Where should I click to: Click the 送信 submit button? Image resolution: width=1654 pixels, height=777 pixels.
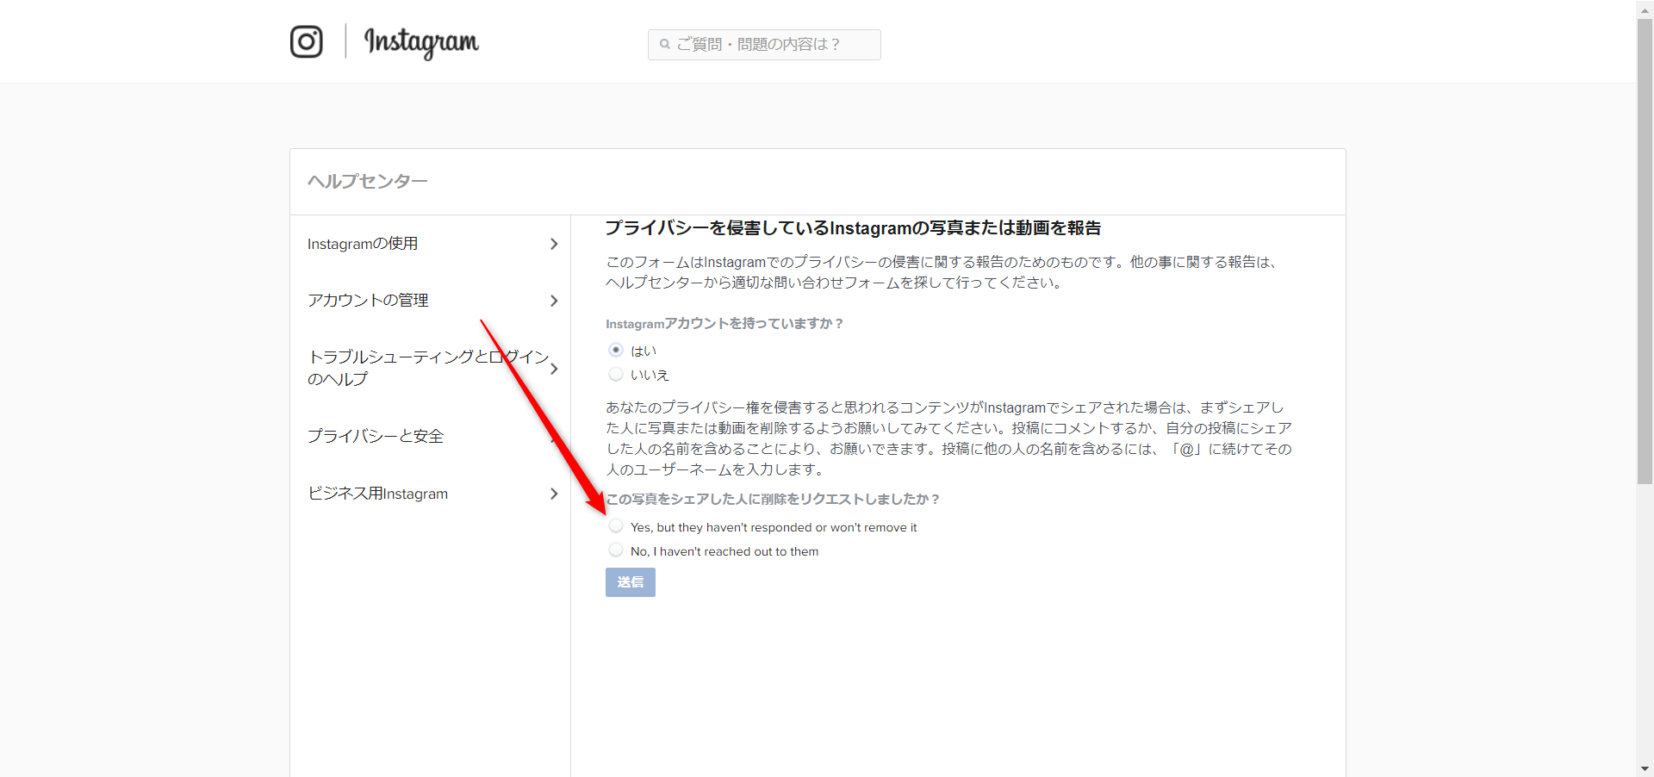coord(631,582)
